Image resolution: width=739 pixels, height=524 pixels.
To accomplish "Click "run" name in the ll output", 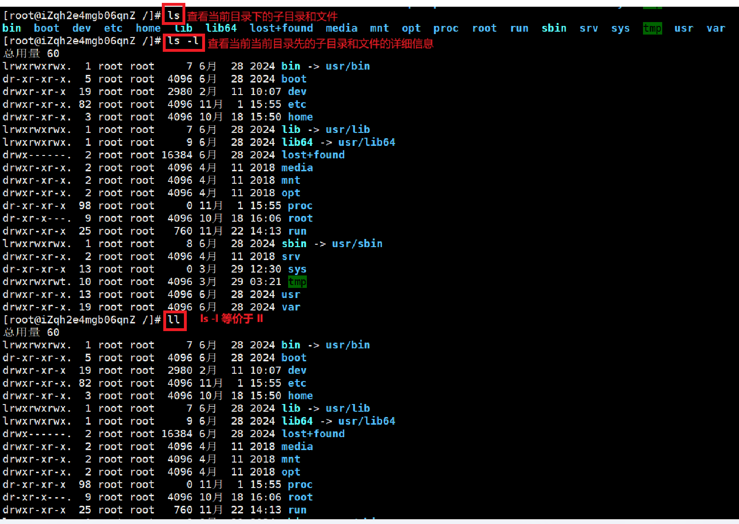I will [297, 510].
